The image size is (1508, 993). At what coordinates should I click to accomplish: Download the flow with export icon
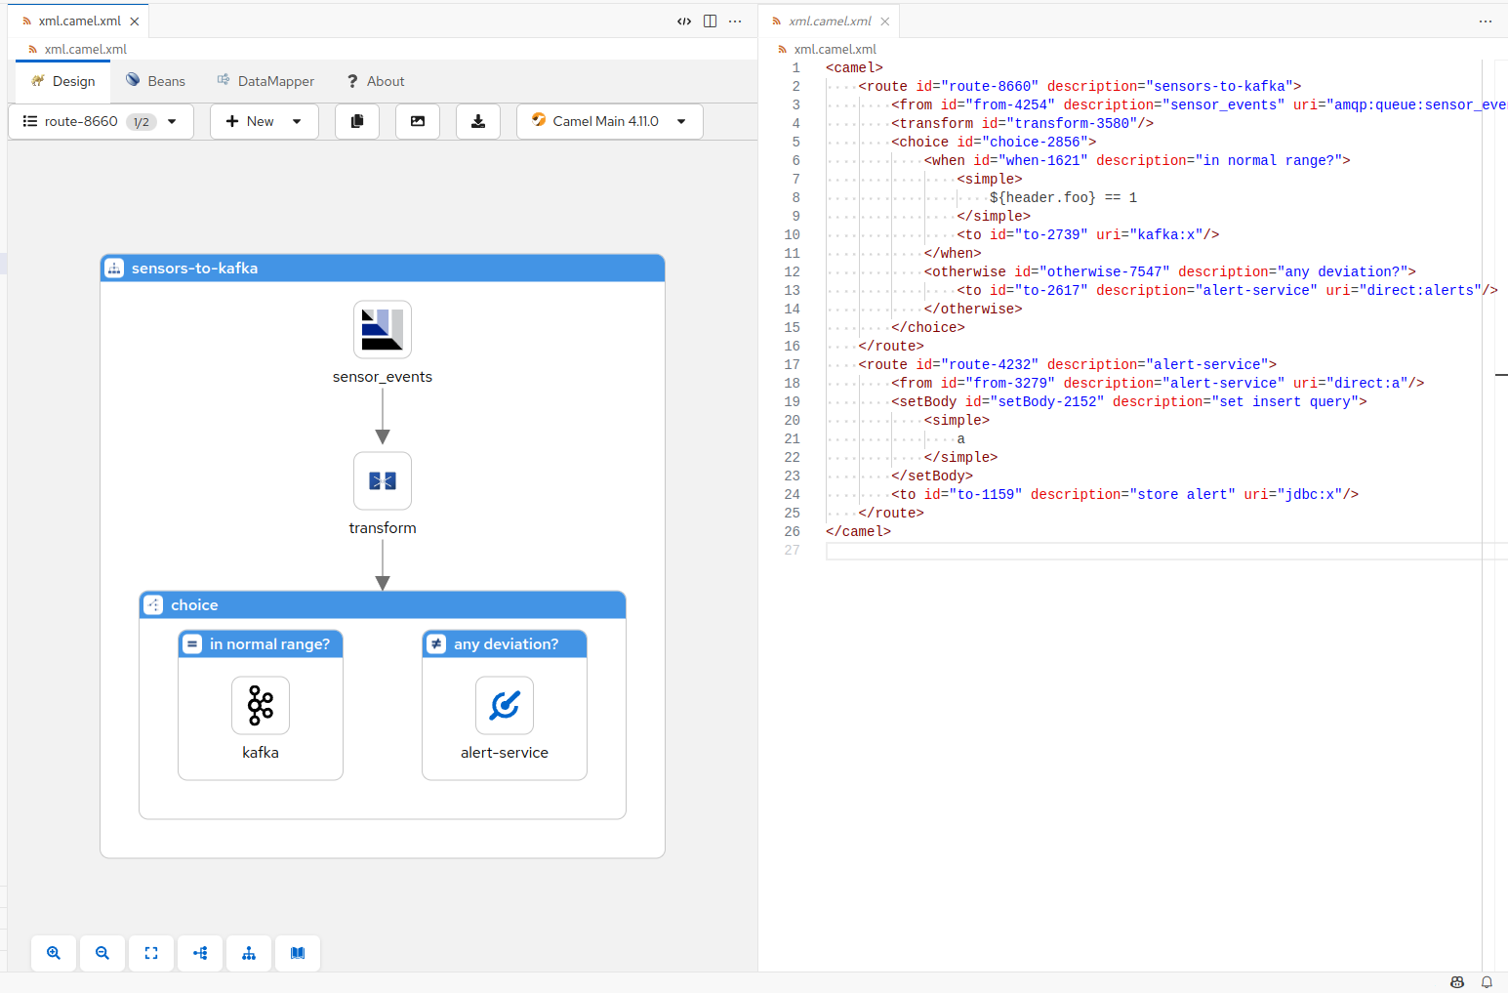tap(477, 120)
